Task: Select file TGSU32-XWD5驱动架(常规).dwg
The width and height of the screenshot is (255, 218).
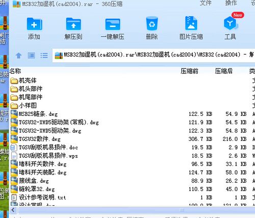Action: coord(59,123)
